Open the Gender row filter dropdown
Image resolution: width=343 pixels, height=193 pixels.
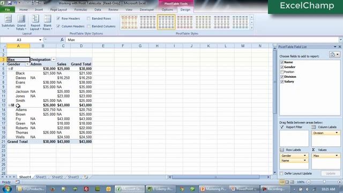tap(27, 64)
